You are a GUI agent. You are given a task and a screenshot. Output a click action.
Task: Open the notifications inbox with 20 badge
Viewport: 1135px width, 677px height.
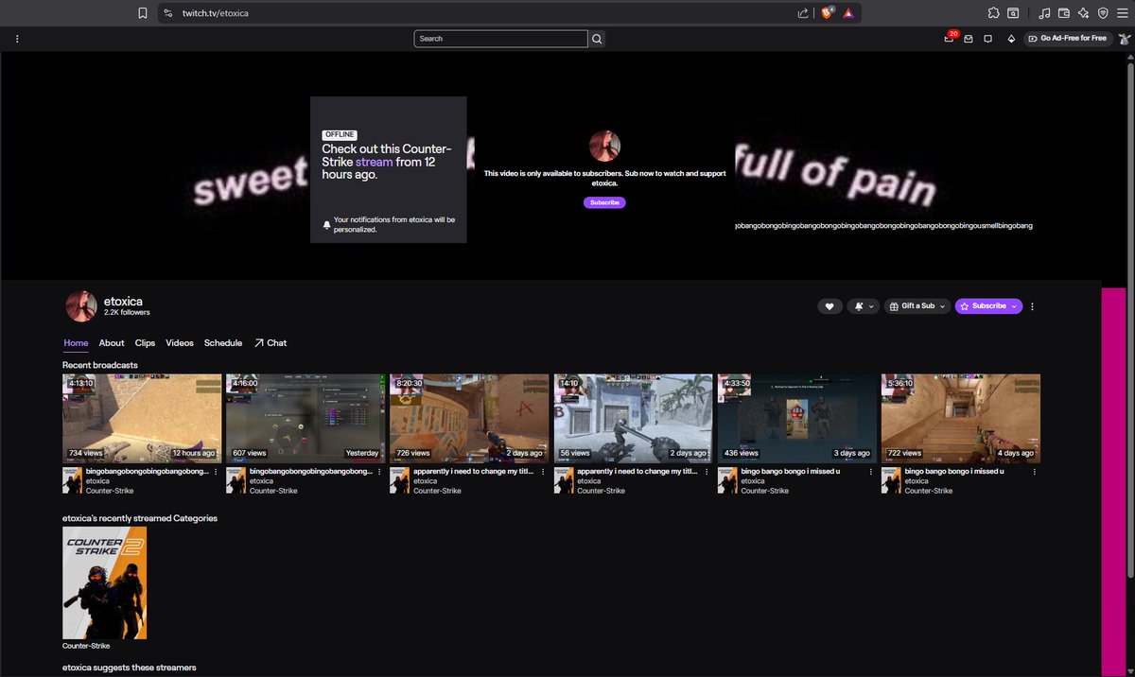click(950, 38)
